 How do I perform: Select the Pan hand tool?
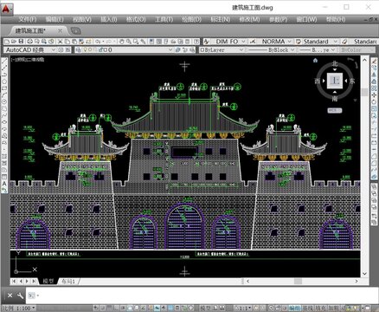(122, 42)
